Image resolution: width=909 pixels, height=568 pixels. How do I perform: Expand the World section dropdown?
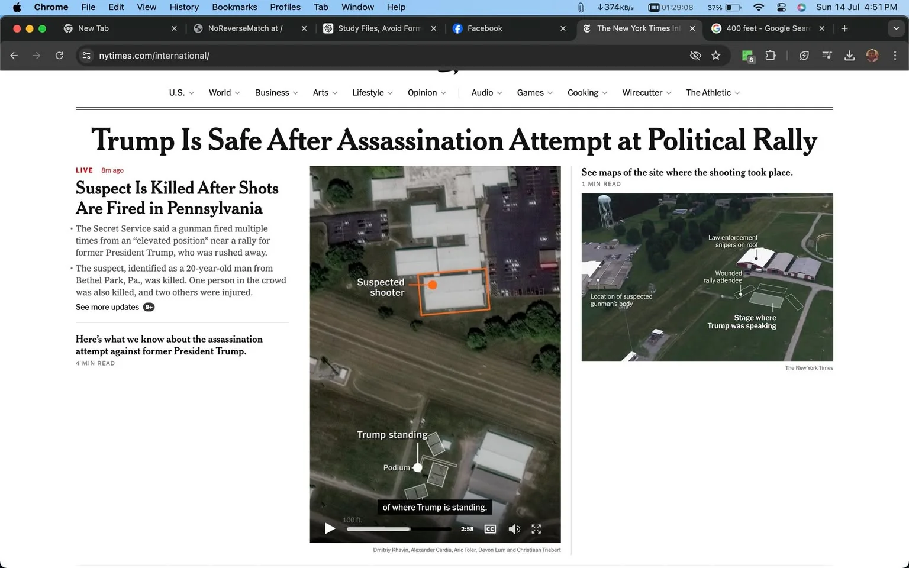click(224, 93)
